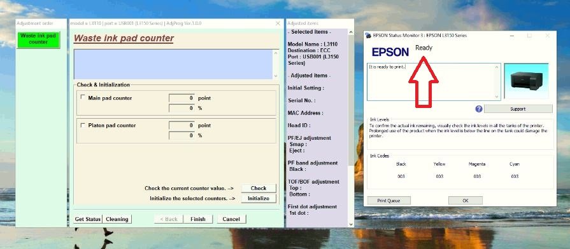Click the Platen pad counter point field
The image size is (570, 249).
182,125
